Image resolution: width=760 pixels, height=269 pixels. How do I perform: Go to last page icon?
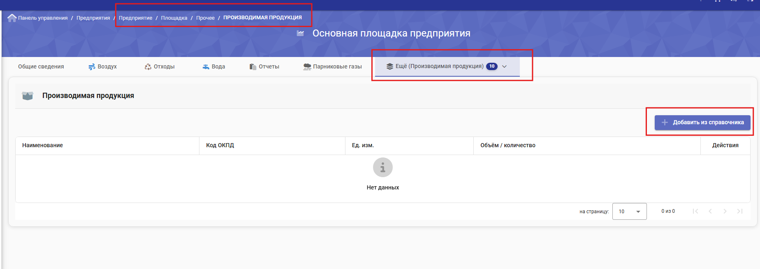coord(740,211)
